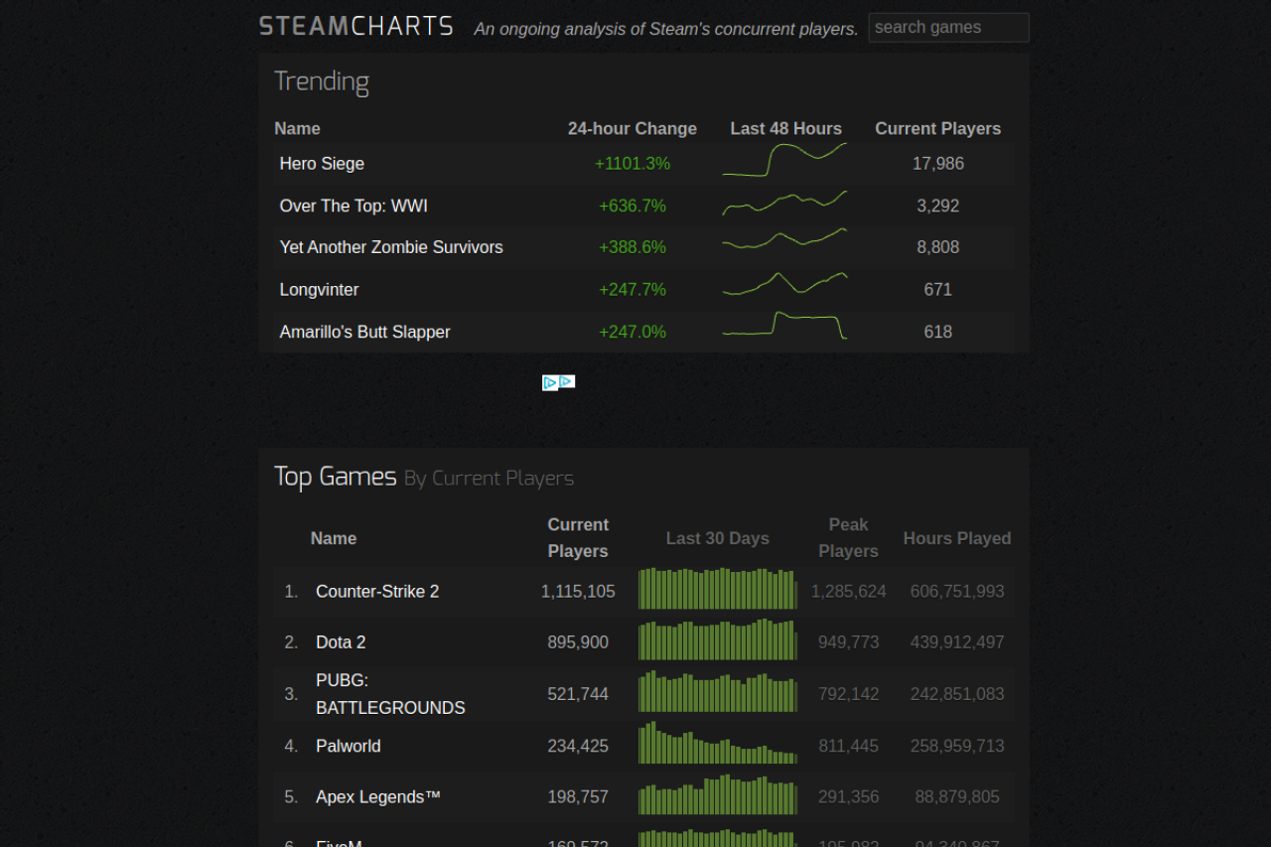This screenshot has height=847, width=1271.
Task: Click the site tagline about concurrent players
Action: [666, 29]
